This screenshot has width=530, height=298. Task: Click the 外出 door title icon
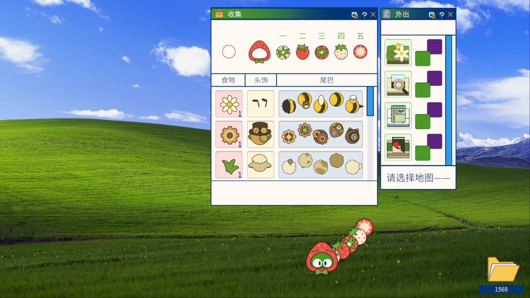pyautogui.click(x=387, y=14)
